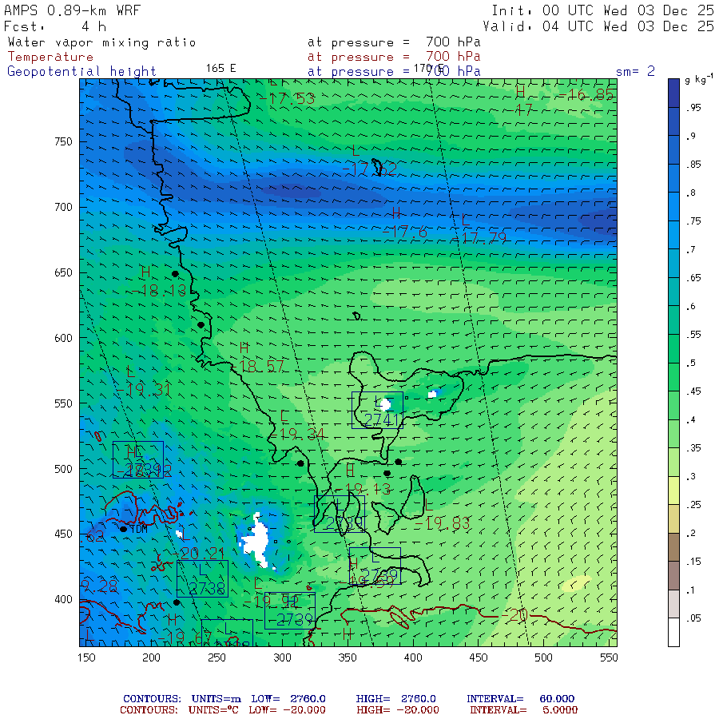Click the 'sm= 2' smoothing label
719x719 pixels.
coord(635,71)
